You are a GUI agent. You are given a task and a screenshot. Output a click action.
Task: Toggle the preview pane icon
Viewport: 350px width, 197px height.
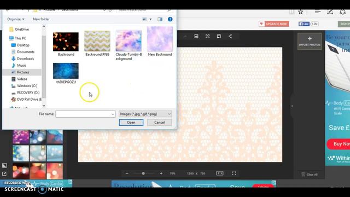coord(160,19)
